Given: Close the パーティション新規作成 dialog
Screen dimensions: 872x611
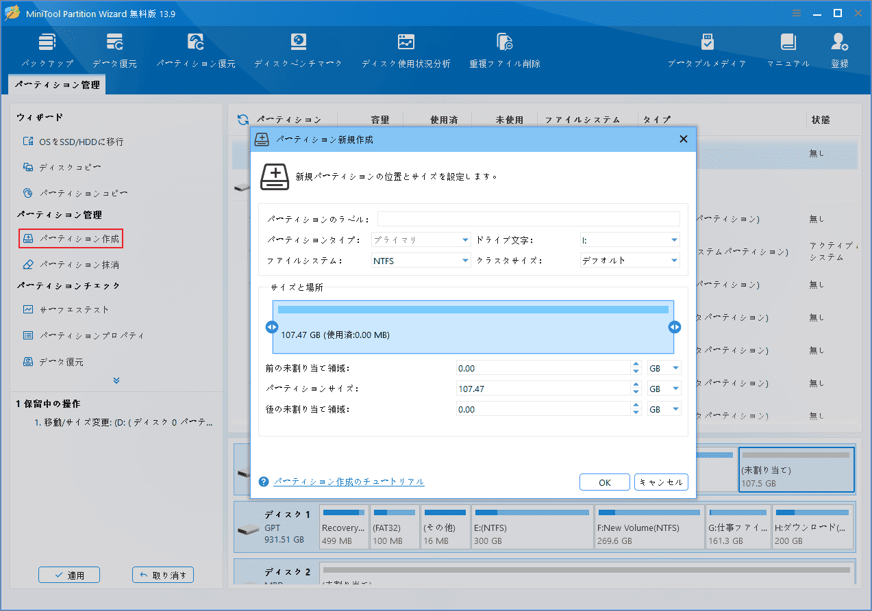Looking at the screenshot, I should tap(683, 139).
